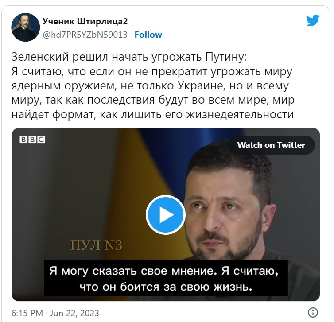Click the yellow-blue flag in video

[150, 171]
